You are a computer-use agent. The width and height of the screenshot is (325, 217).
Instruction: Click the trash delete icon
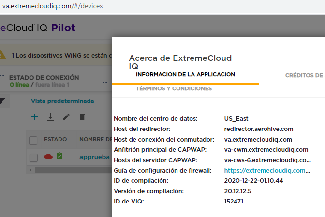[x=82, y=117]
